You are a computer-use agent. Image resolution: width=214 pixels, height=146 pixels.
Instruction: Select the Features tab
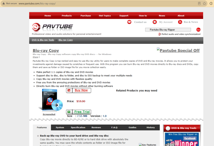(x=42, y=127)
